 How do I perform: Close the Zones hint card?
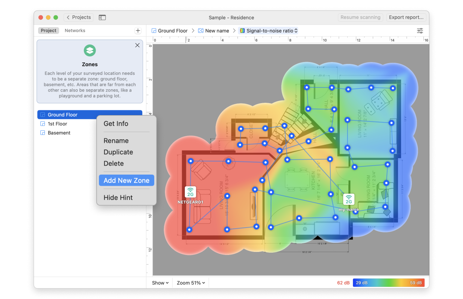(137, 45)
